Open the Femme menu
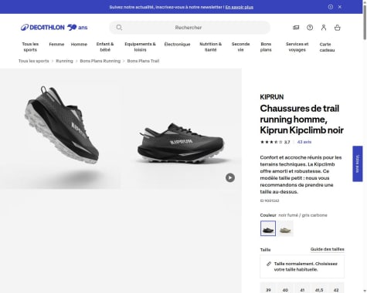The width and height of the screenshot is (367, 293). (x=56, y=44)
